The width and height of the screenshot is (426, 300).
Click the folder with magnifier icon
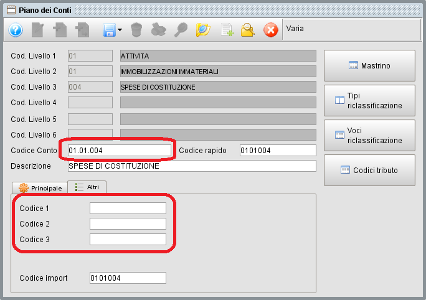click(x=248, y=30)
